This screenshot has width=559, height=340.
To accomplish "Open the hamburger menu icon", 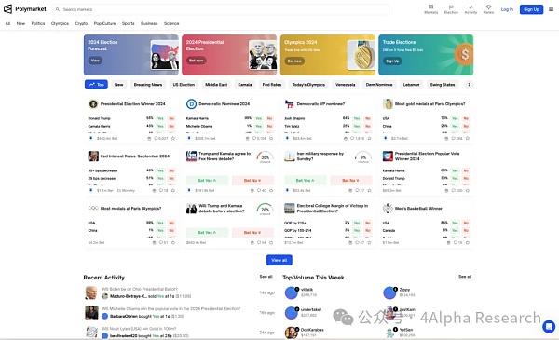I will (552, 9).
